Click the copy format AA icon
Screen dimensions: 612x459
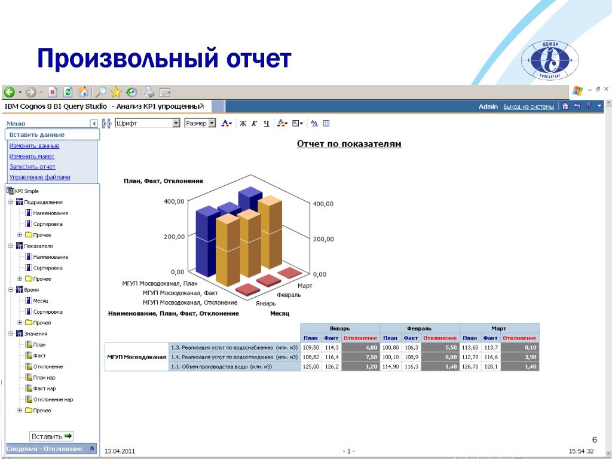click(314, 123)
